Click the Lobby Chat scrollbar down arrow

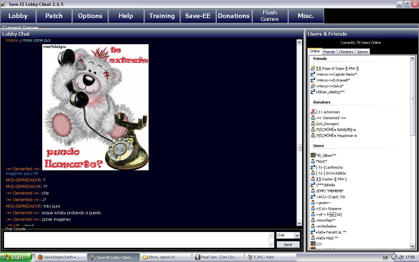(x=299, y=223)
